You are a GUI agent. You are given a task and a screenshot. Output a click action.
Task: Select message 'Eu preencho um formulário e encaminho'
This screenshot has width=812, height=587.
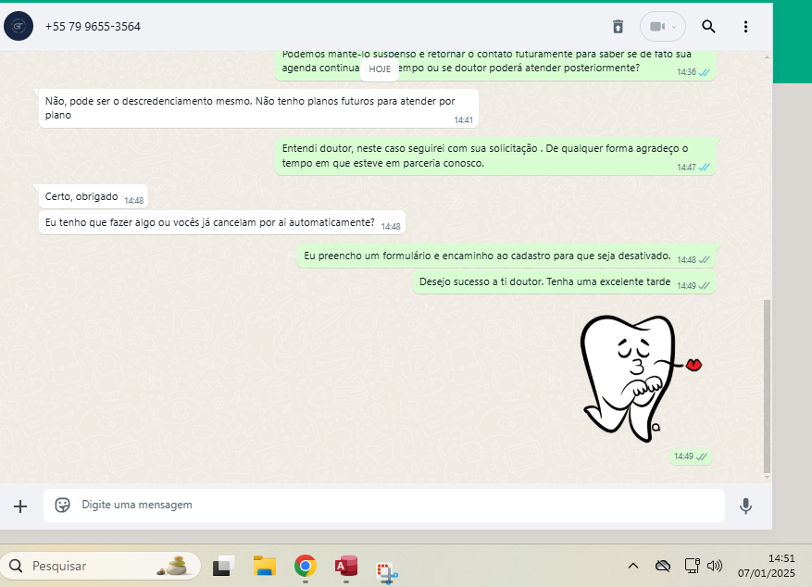506,256
